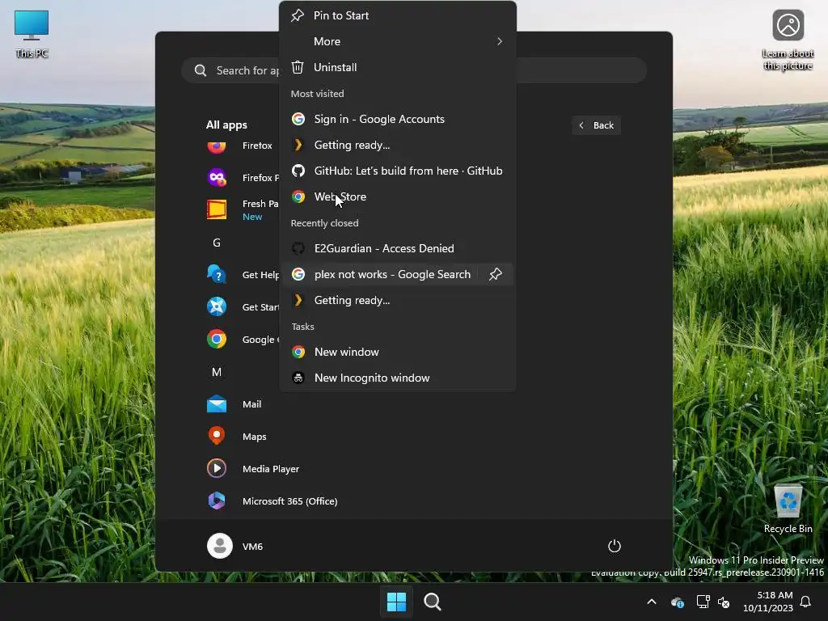
Task: Pin plex not works entry to list
Action: click(496, 274)
